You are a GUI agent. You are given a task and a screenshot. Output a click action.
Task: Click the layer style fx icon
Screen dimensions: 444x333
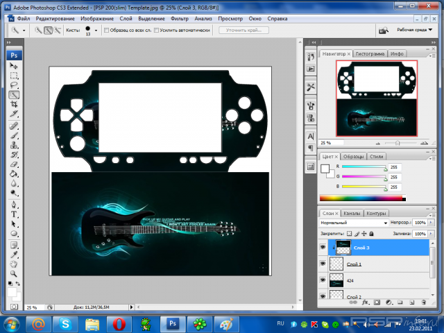pos(366,303)
